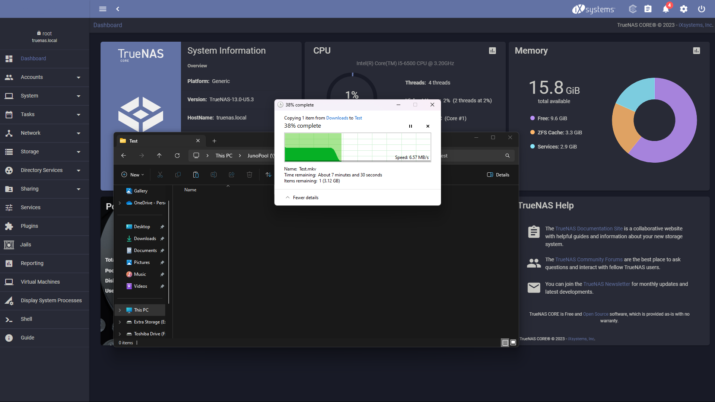Expand the Sharing sidebar menu
This screenshot has width=715, height=402.
coord(45,189)
